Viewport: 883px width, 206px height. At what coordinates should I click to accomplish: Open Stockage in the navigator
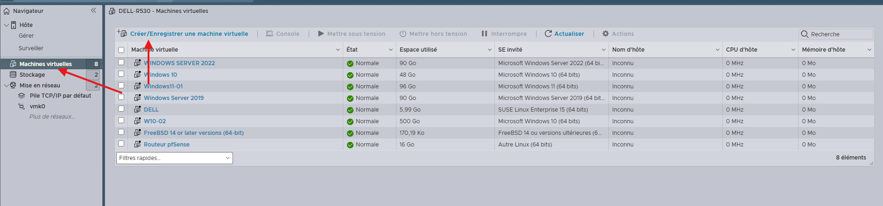[32, 74]
